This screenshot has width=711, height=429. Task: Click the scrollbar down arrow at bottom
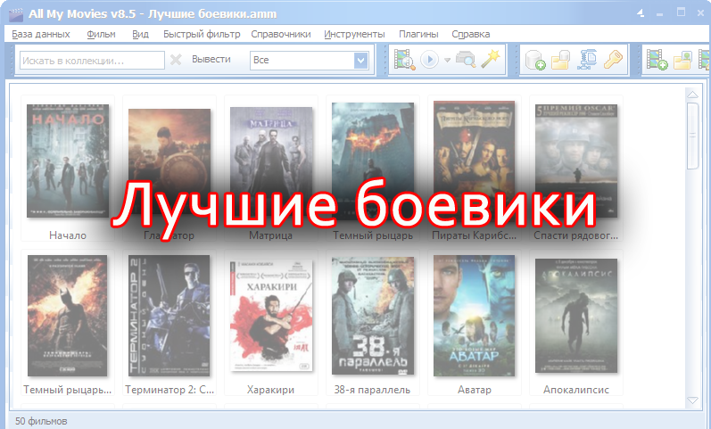[x=692, y=400]
